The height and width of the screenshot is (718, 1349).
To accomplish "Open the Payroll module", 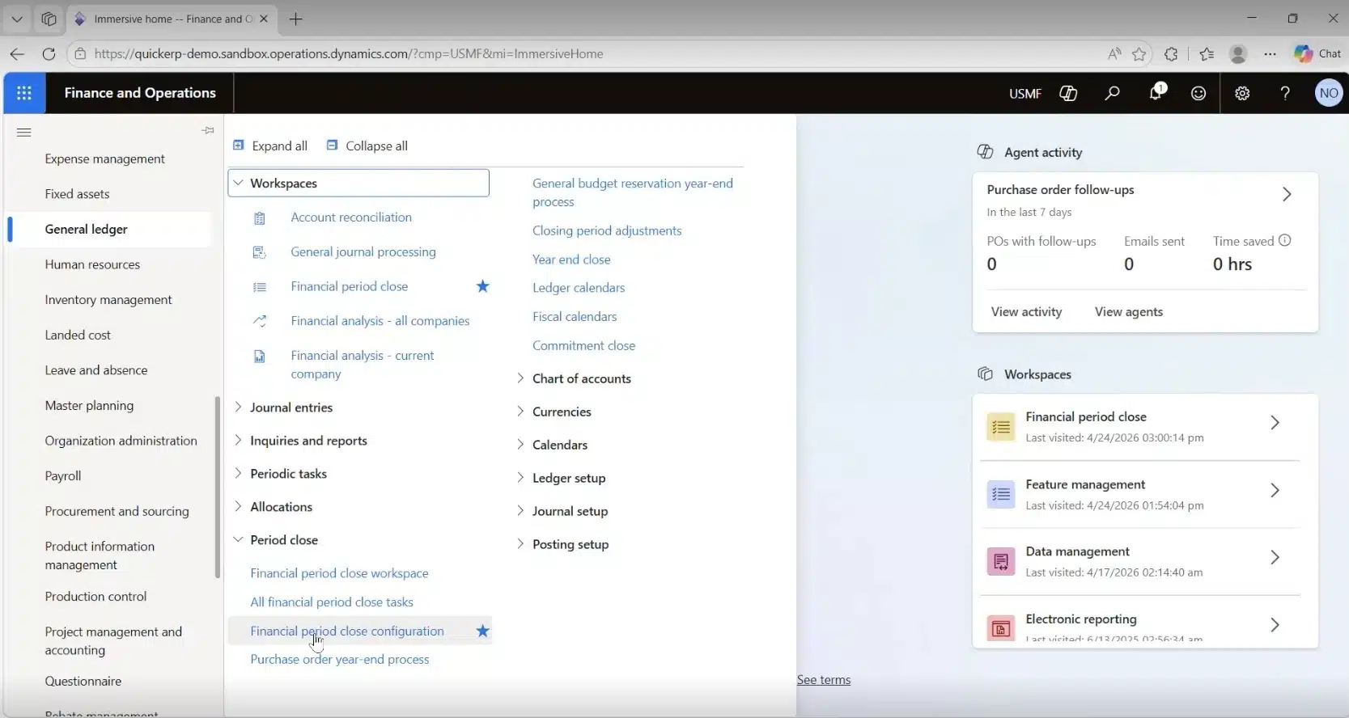I will pos(63,476).
